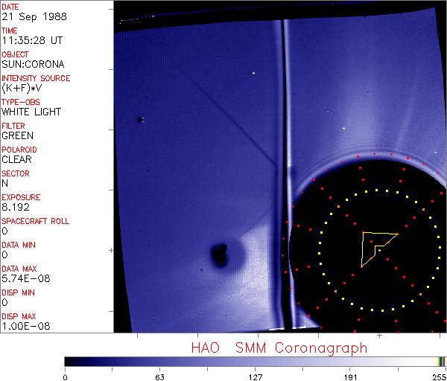The image size is (447, 381).
Task: Click the 191 tick label under the color bar
Action: (350, 376)
